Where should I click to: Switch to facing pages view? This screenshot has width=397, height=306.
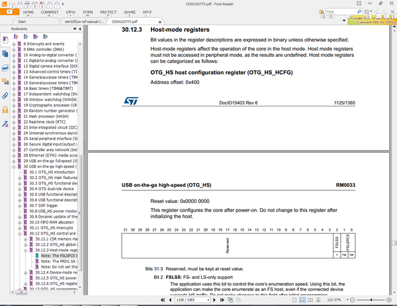[x=310, y=300]
